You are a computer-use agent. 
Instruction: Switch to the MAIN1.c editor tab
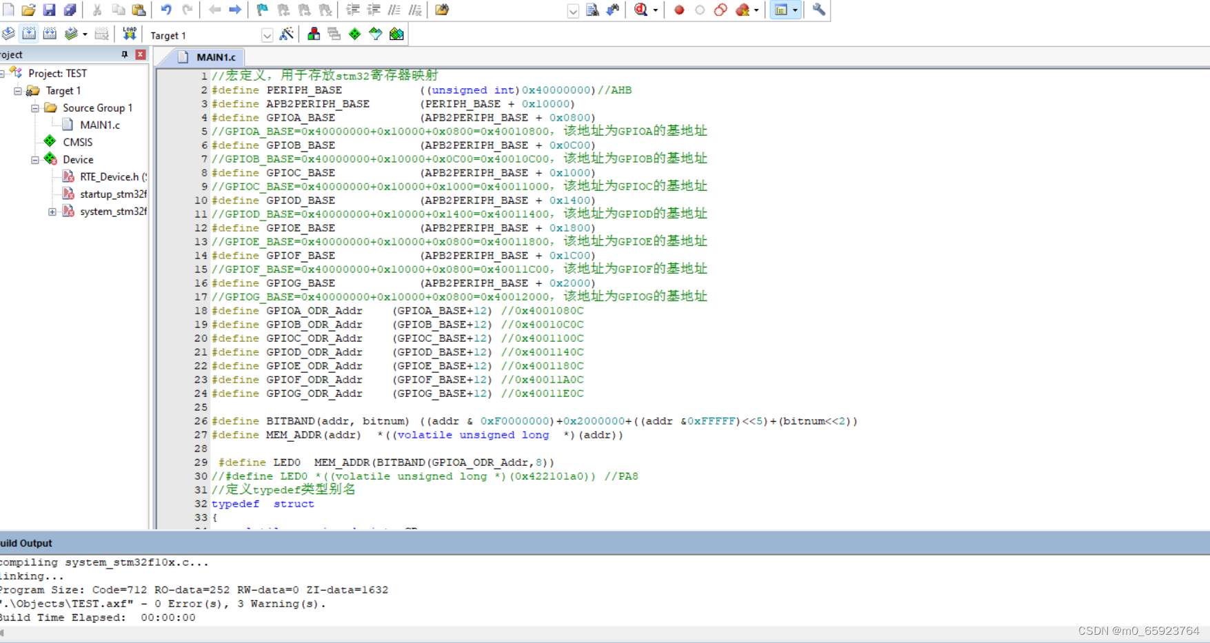[x=215, y=57]
